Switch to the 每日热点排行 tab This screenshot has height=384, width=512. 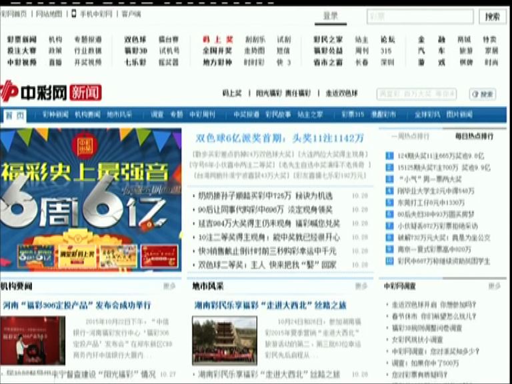click(474, 136)
